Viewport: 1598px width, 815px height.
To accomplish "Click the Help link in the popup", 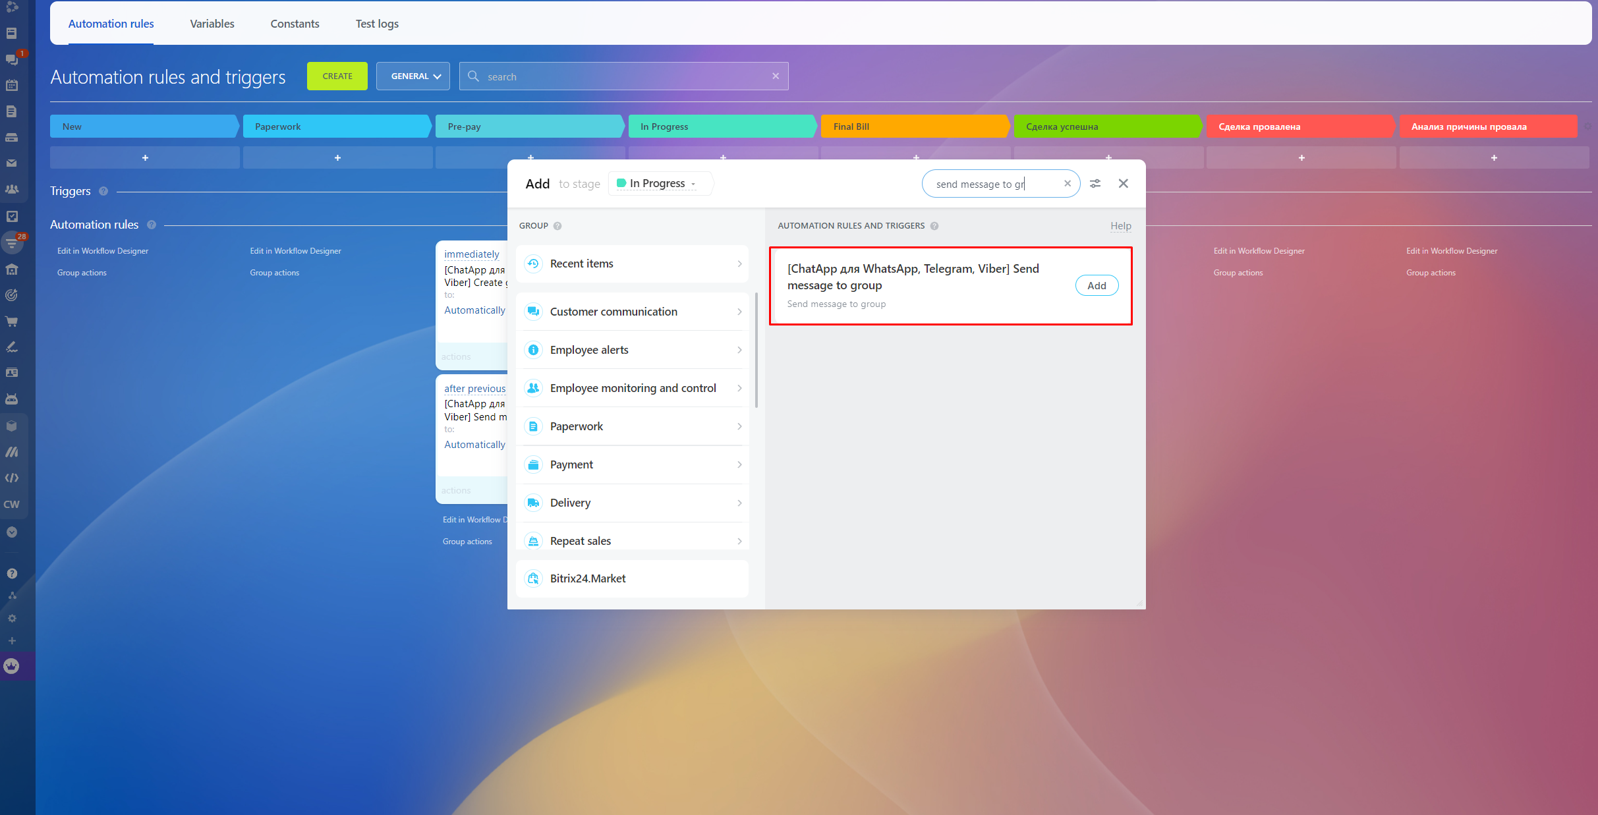I will 1120,226.
